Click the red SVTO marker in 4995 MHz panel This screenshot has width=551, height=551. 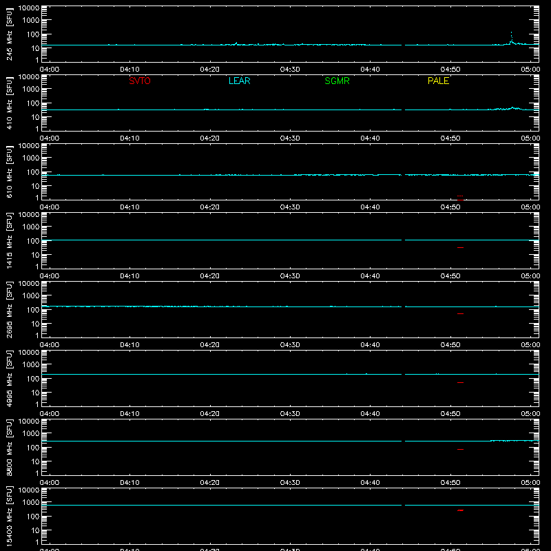460,383
